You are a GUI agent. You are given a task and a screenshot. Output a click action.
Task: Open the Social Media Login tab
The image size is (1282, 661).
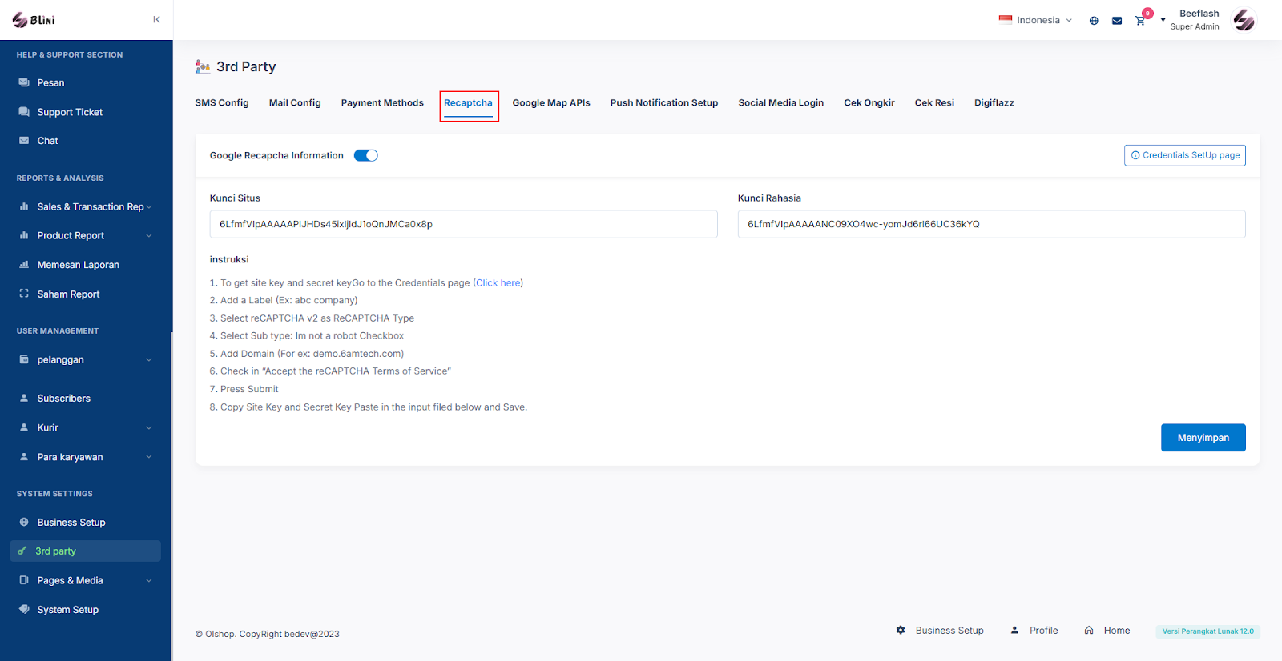pos(781,103)
